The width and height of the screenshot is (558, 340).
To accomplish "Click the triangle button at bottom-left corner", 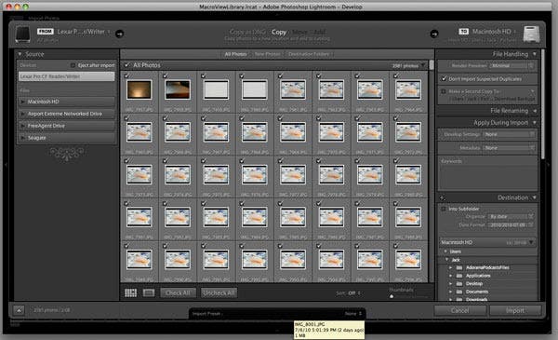I will coord(19,310).
